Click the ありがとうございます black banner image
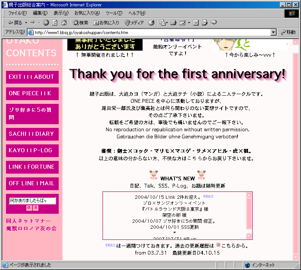This screenshot has height=270, width=301. tap(105, 45)
